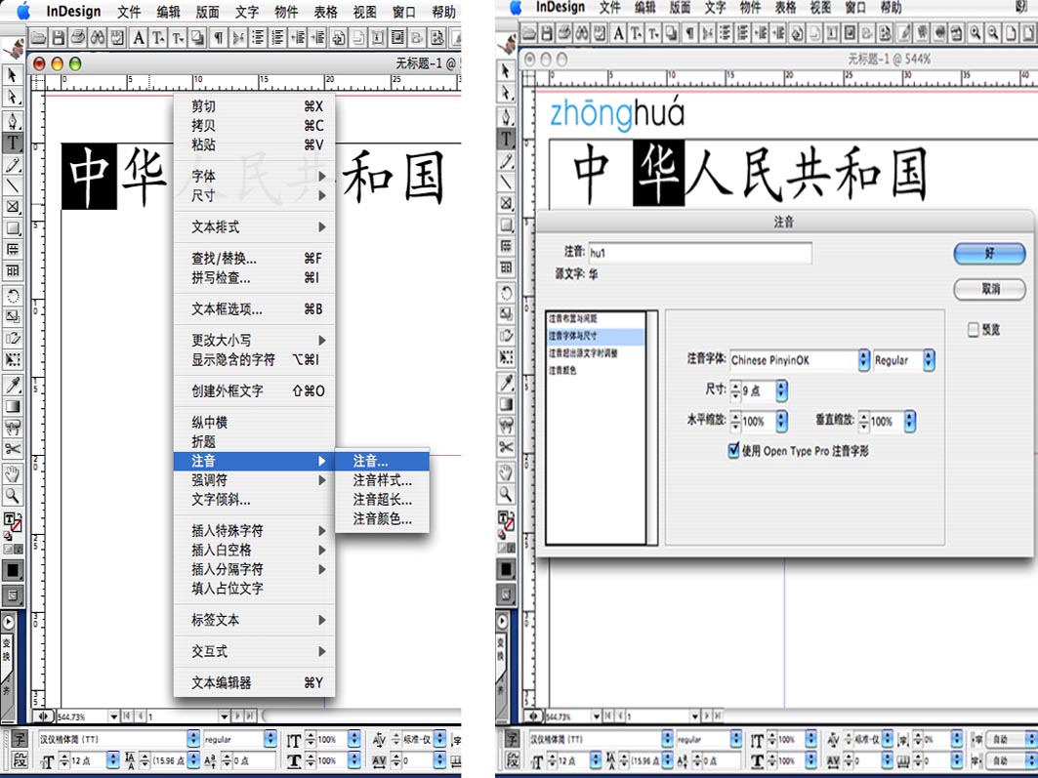Activate Zoom magnifier tool in left toolbox
The image size is (1038, 778).
13,495
